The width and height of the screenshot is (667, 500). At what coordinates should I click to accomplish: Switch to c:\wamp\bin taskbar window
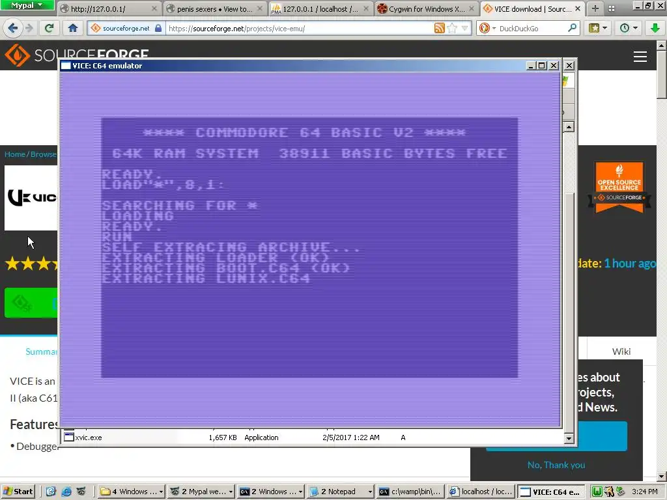(x=410, y=492)
